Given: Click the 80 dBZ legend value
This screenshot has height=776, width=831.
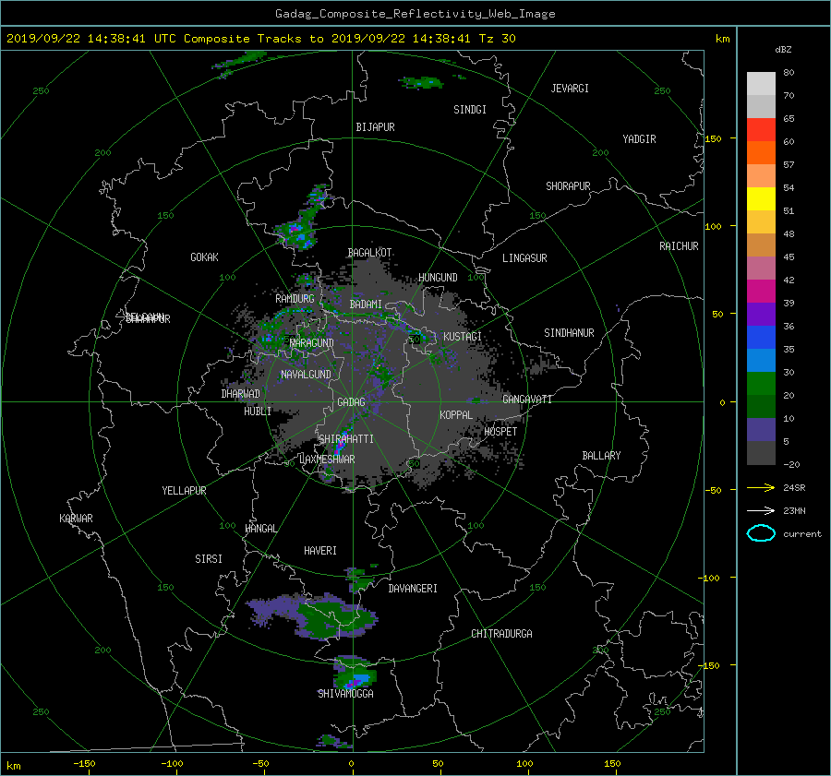Looking at the screenshot, I should [789, 73].
